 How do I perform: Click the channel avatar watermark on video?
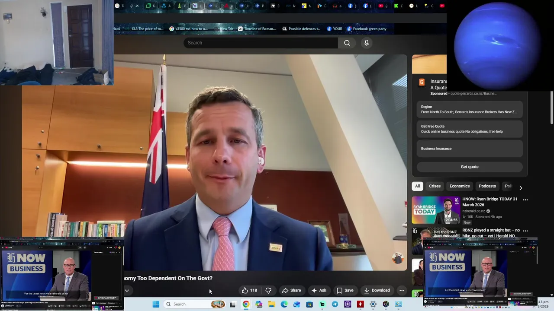(x=398, y=258)
